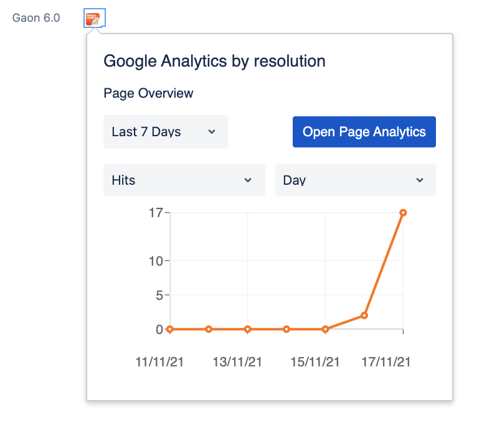The image size is (502, 423).
Task: Select the data point at 17 hits
Action: 403,213
